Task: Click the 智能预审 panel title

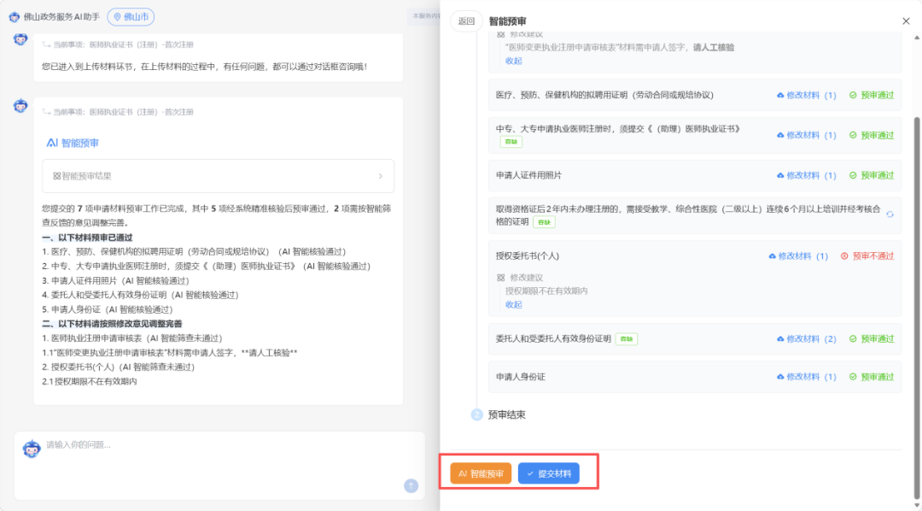Action: coord(507,21)
